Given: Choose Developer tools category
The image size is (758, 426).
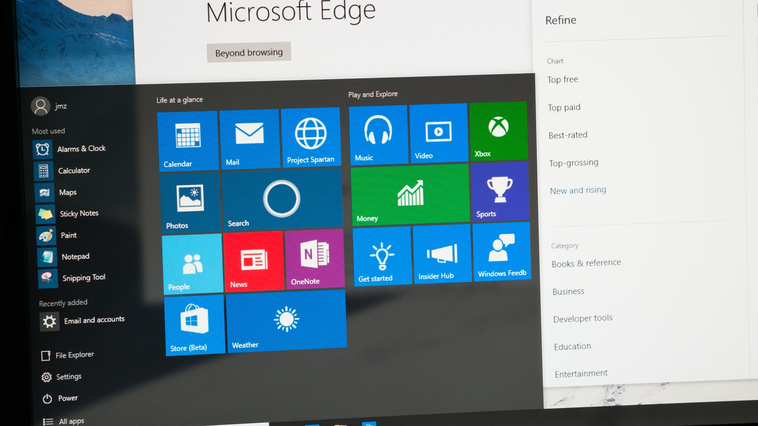Looking at the screenshot, I should [x=583, y=318].
